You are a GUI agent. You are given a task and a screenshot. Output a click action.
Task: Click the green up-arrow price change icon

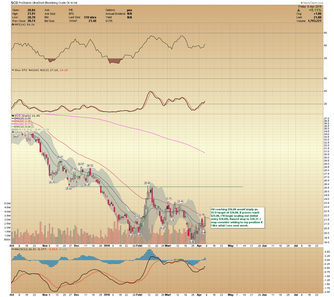click(299, 10)
